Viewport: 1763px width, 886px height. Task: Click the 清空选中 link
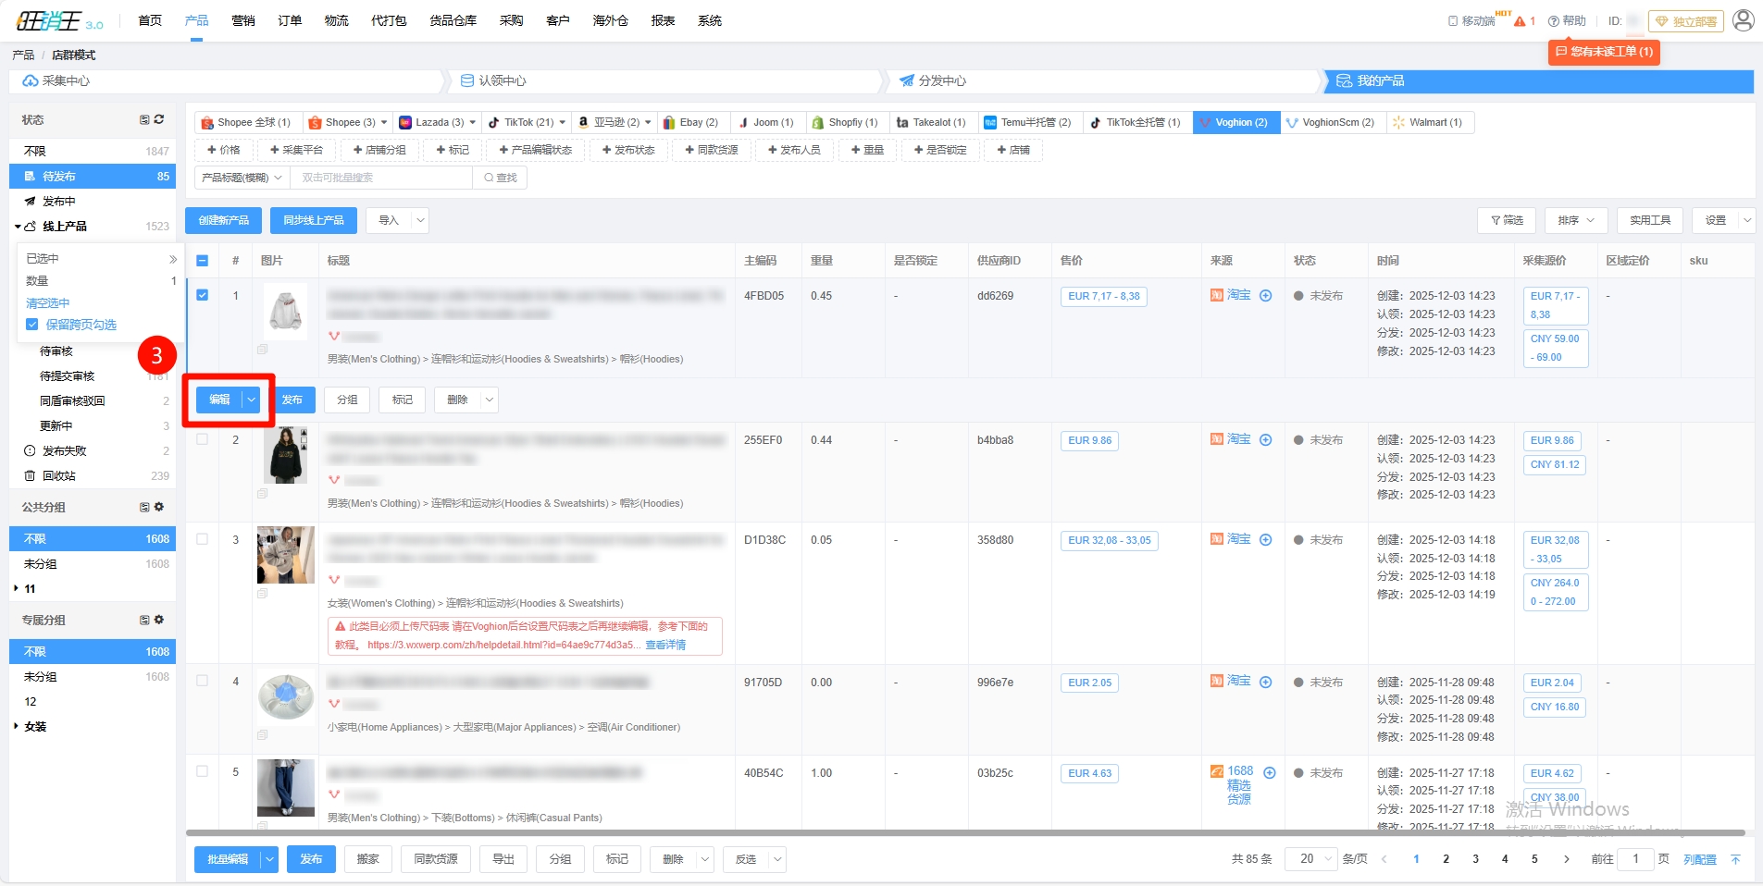pyautogui.click(x=47, y=302)
